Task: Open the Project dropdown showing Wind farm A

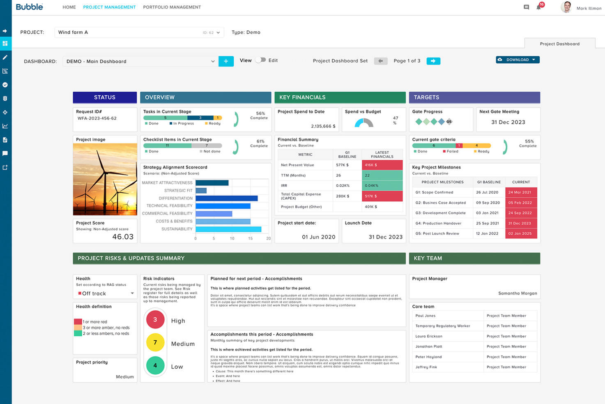Action: coord(139,32)
